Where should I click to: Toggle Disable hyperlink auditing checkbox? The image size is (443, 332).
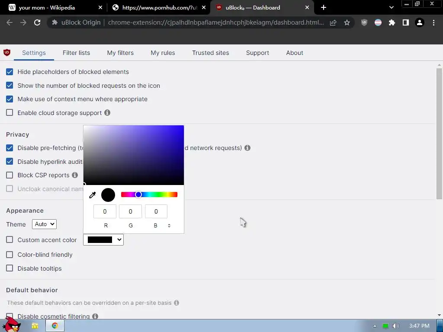pyautogui.click(x=10, y=162)
